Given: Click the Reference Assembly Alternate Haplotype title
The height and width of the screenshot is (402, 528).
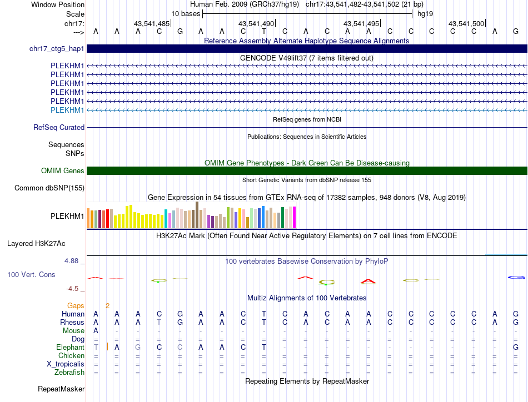Looking at the screenshot, I should [x=307, y=41].
